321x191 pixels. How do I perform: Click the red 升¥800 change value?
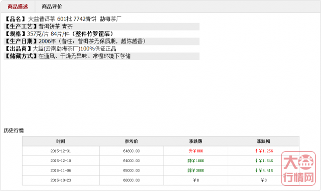tap(196, 151)
